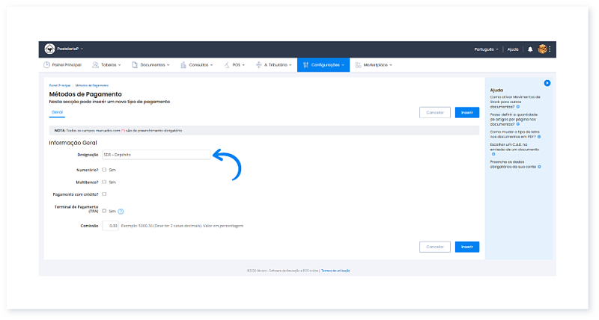The width and height of the screenshot is (599, 320).
Task: Click the PastelariaP company logo
Action: point(49,49)
